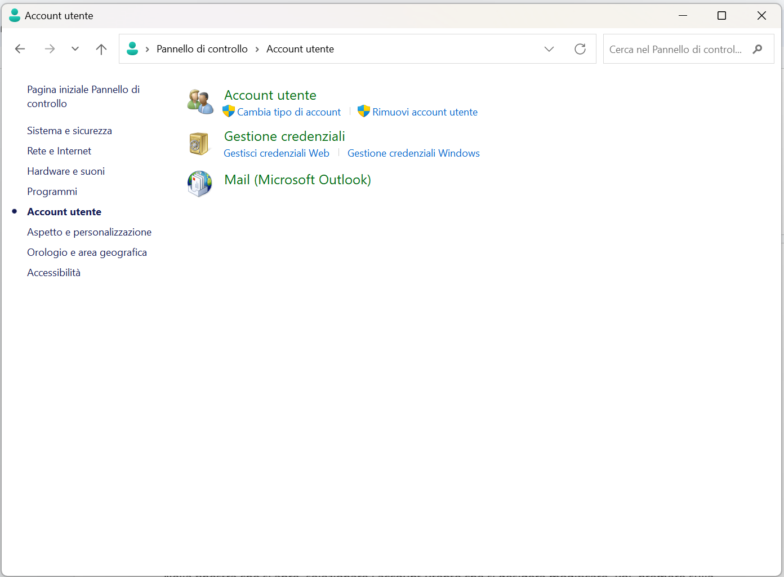Open Sistema e sicurezza category

tap(69, 131)
